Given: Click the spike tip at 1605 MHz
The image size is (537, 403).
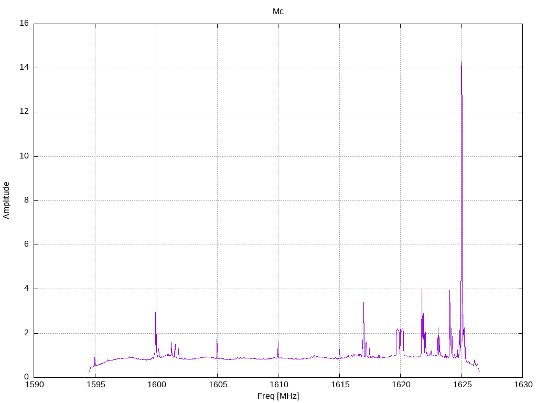Looking at the screenshot, I should 217,340.
